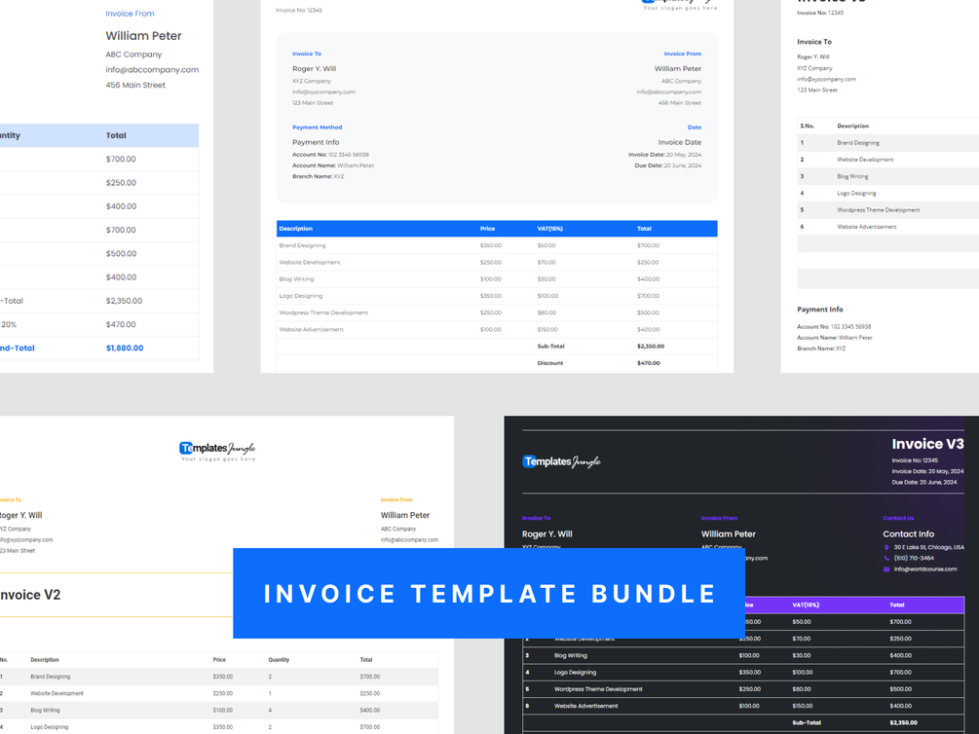Click the TemplatesJungle logo above Invoice V2

coord(217,451)
